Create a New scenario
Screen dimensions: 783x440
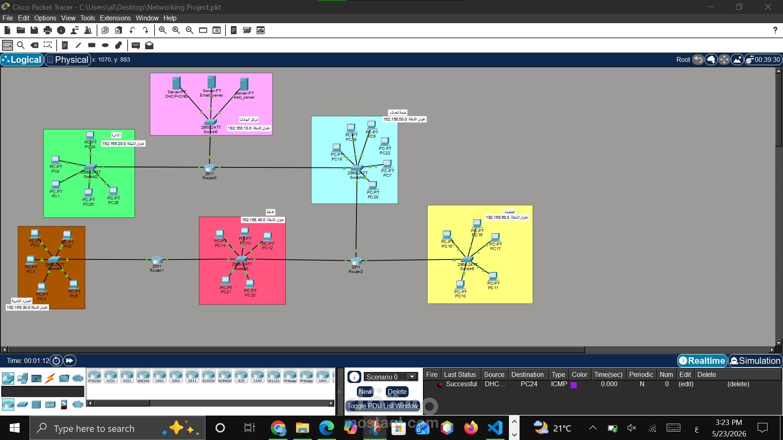point(365,392)
